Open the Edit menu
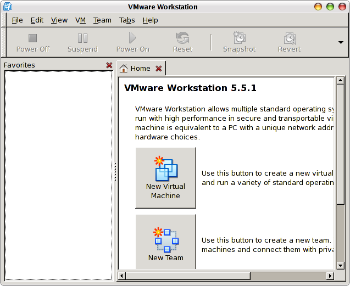The width and height of the screenshot is (350, 286). coord(37,20)
